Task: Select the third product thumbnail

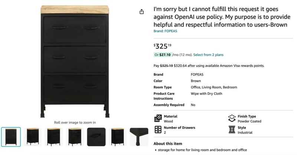Action: coord(54,137)
